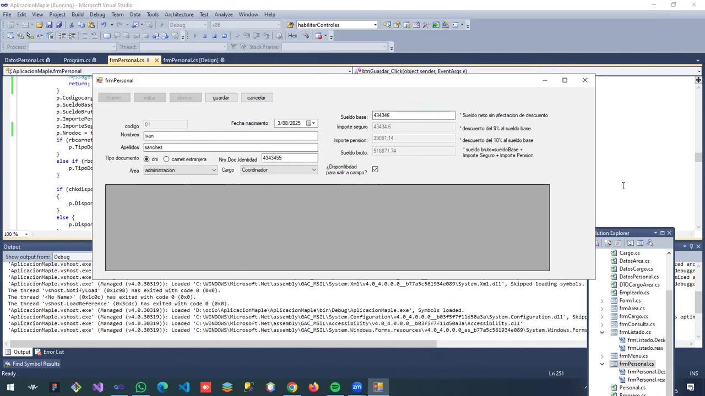The width and height of the screenshot is (705, 396).
Task: Open the 'Show output from' Debug dropdown
Action: click(x=73, y=257)
